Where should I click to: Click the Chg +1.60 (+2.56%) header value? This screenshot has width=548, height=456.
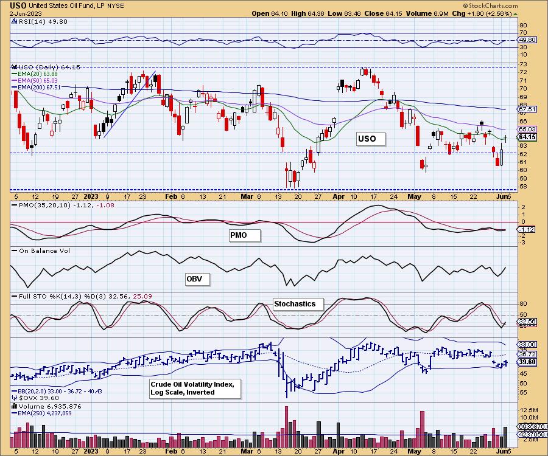point(482,13)
